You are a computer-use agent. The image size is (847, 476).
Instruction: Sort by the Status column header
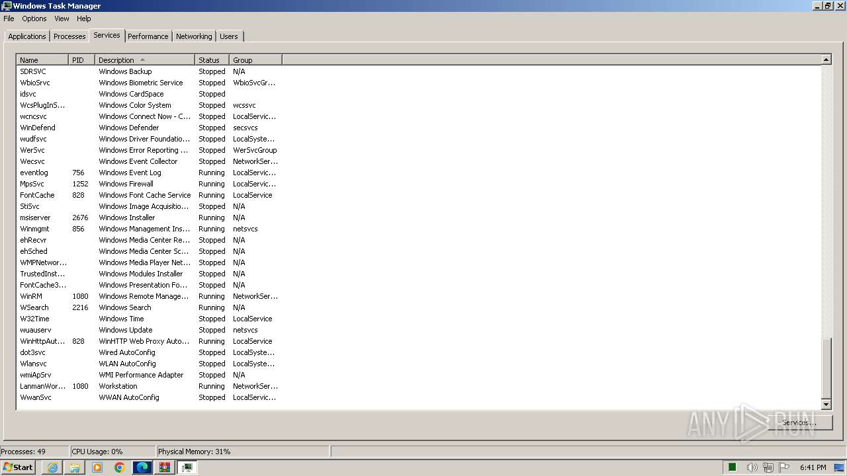pos(212,60)
